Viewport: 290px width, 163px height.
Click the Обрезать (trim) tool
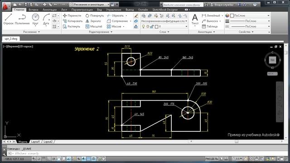tap(115, 16)
